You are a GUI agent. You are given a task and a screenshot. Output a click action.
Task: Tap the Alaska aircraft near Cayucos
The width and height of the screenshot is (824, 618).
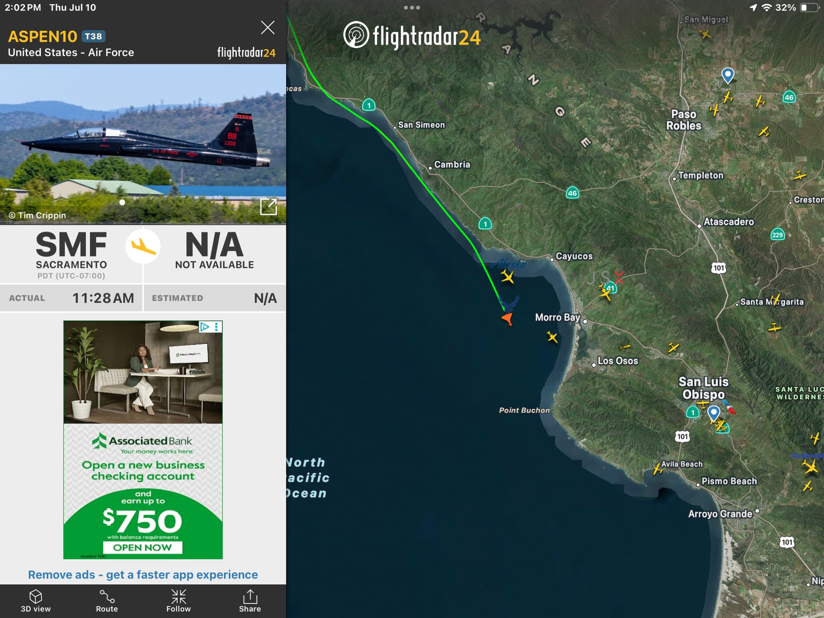tap(507, 276)
